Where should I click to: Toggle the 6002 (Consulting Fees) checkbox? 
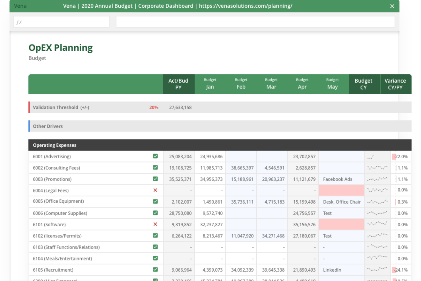click(x=155, y=167)
